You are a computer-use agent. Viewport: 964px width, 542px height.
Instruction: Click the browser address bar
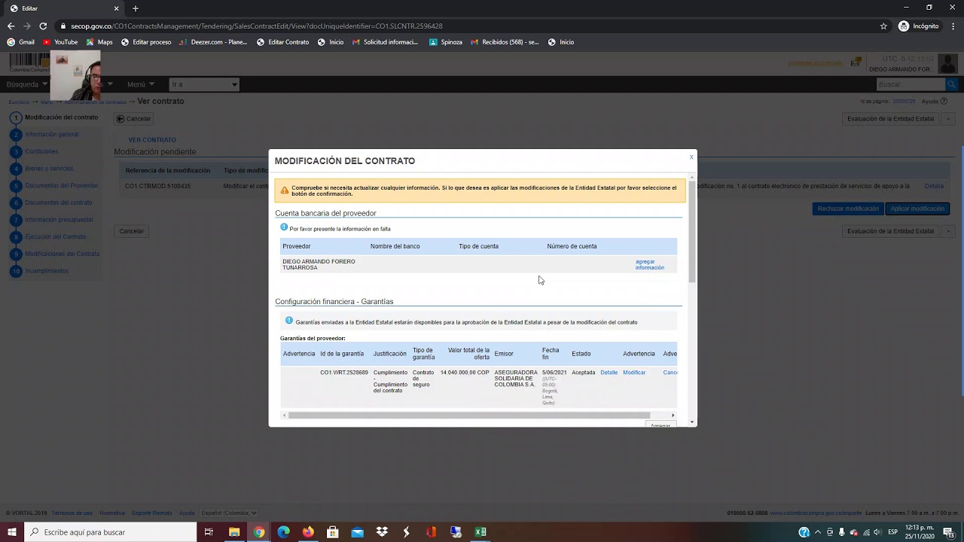tap(467, 26)
